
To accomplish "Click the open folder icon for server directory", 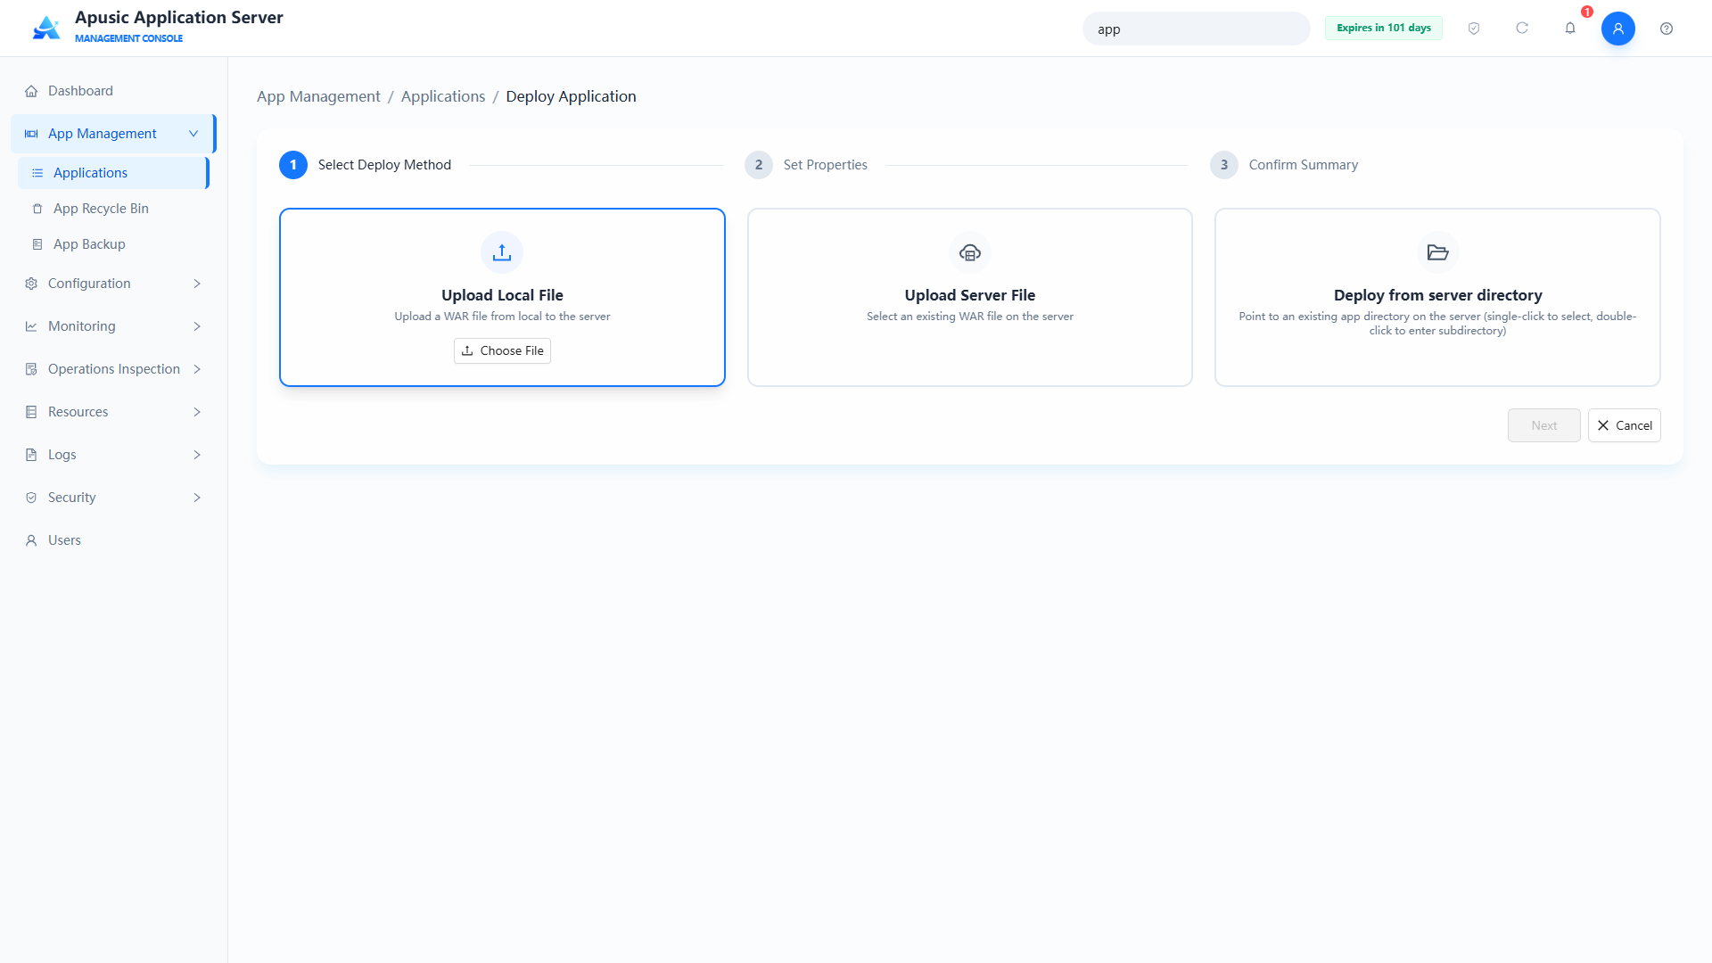I will point(1437,252).
